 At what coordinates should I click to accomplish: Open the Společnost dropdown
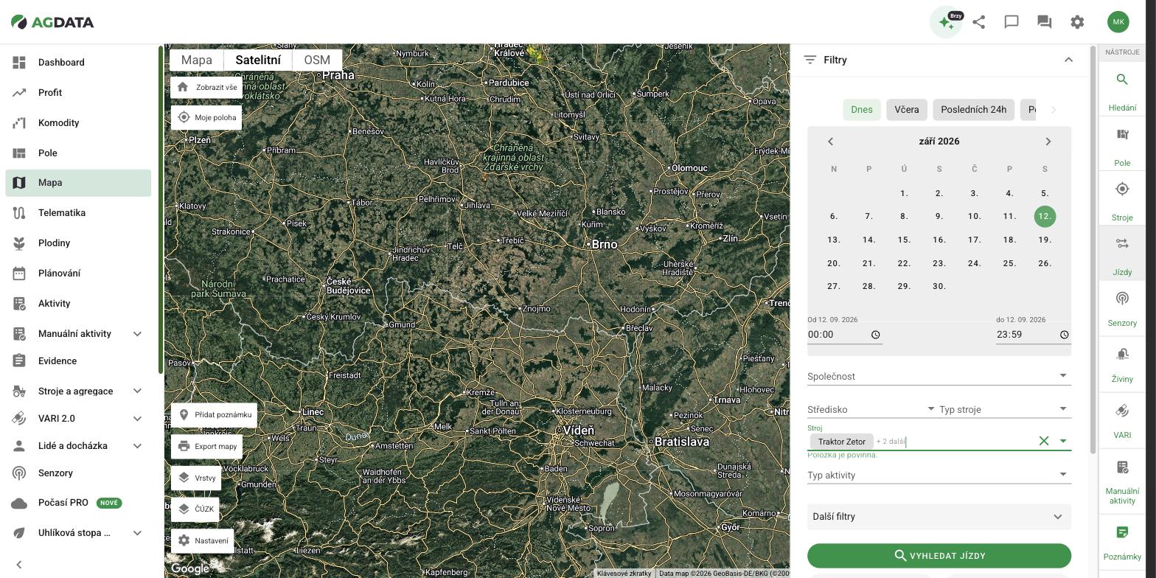pos(939,376)
